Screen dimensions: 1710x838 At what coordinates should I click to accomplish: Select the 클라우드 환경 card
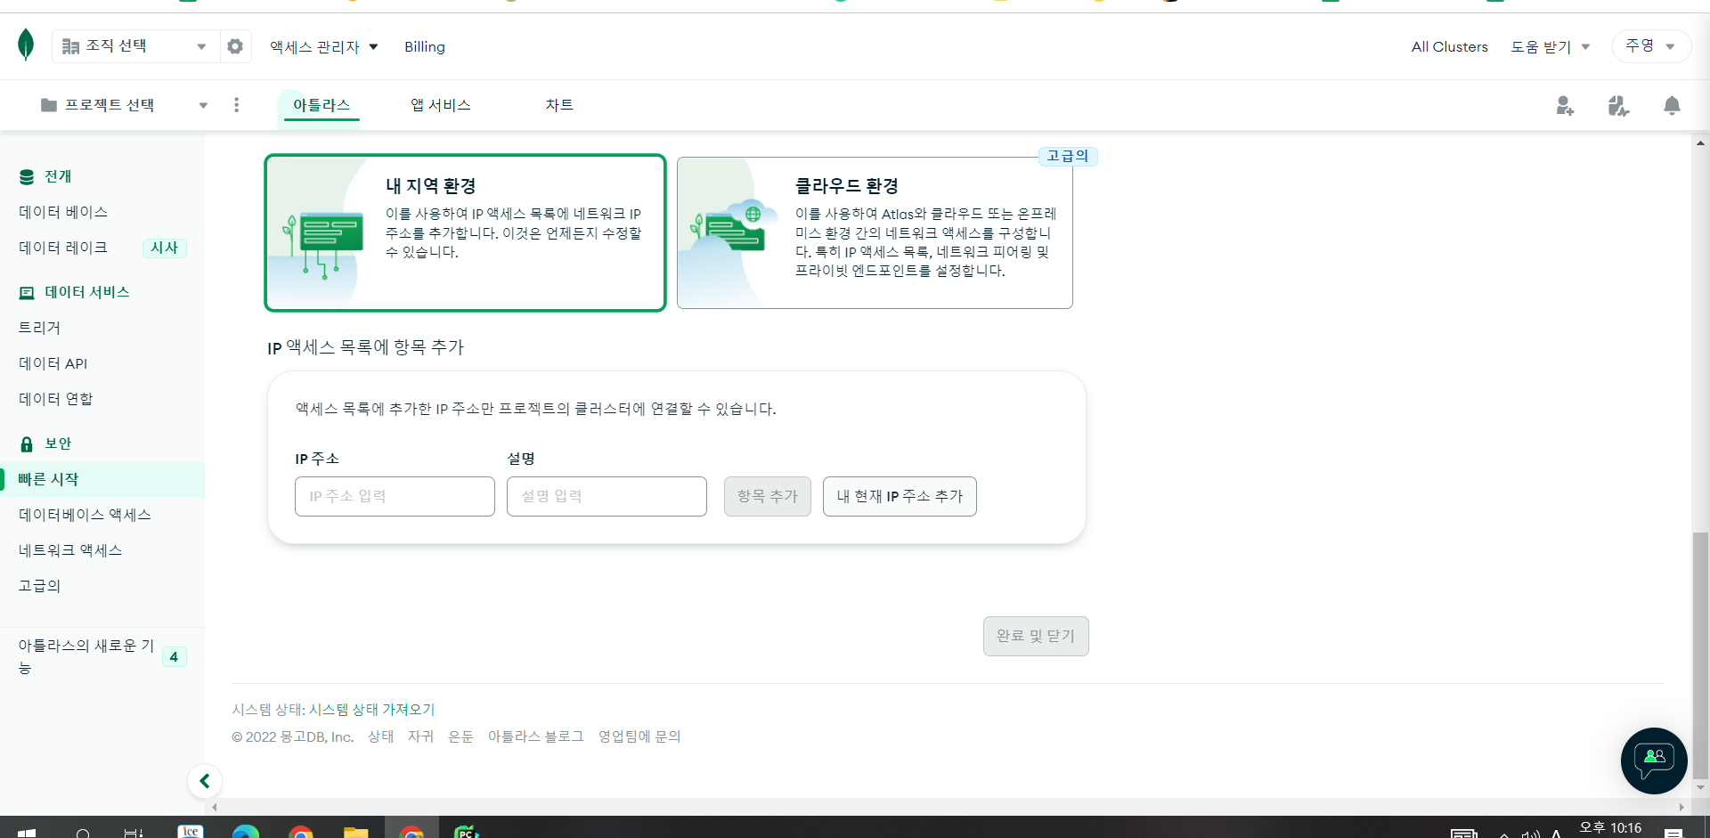[x=875, y=233]
